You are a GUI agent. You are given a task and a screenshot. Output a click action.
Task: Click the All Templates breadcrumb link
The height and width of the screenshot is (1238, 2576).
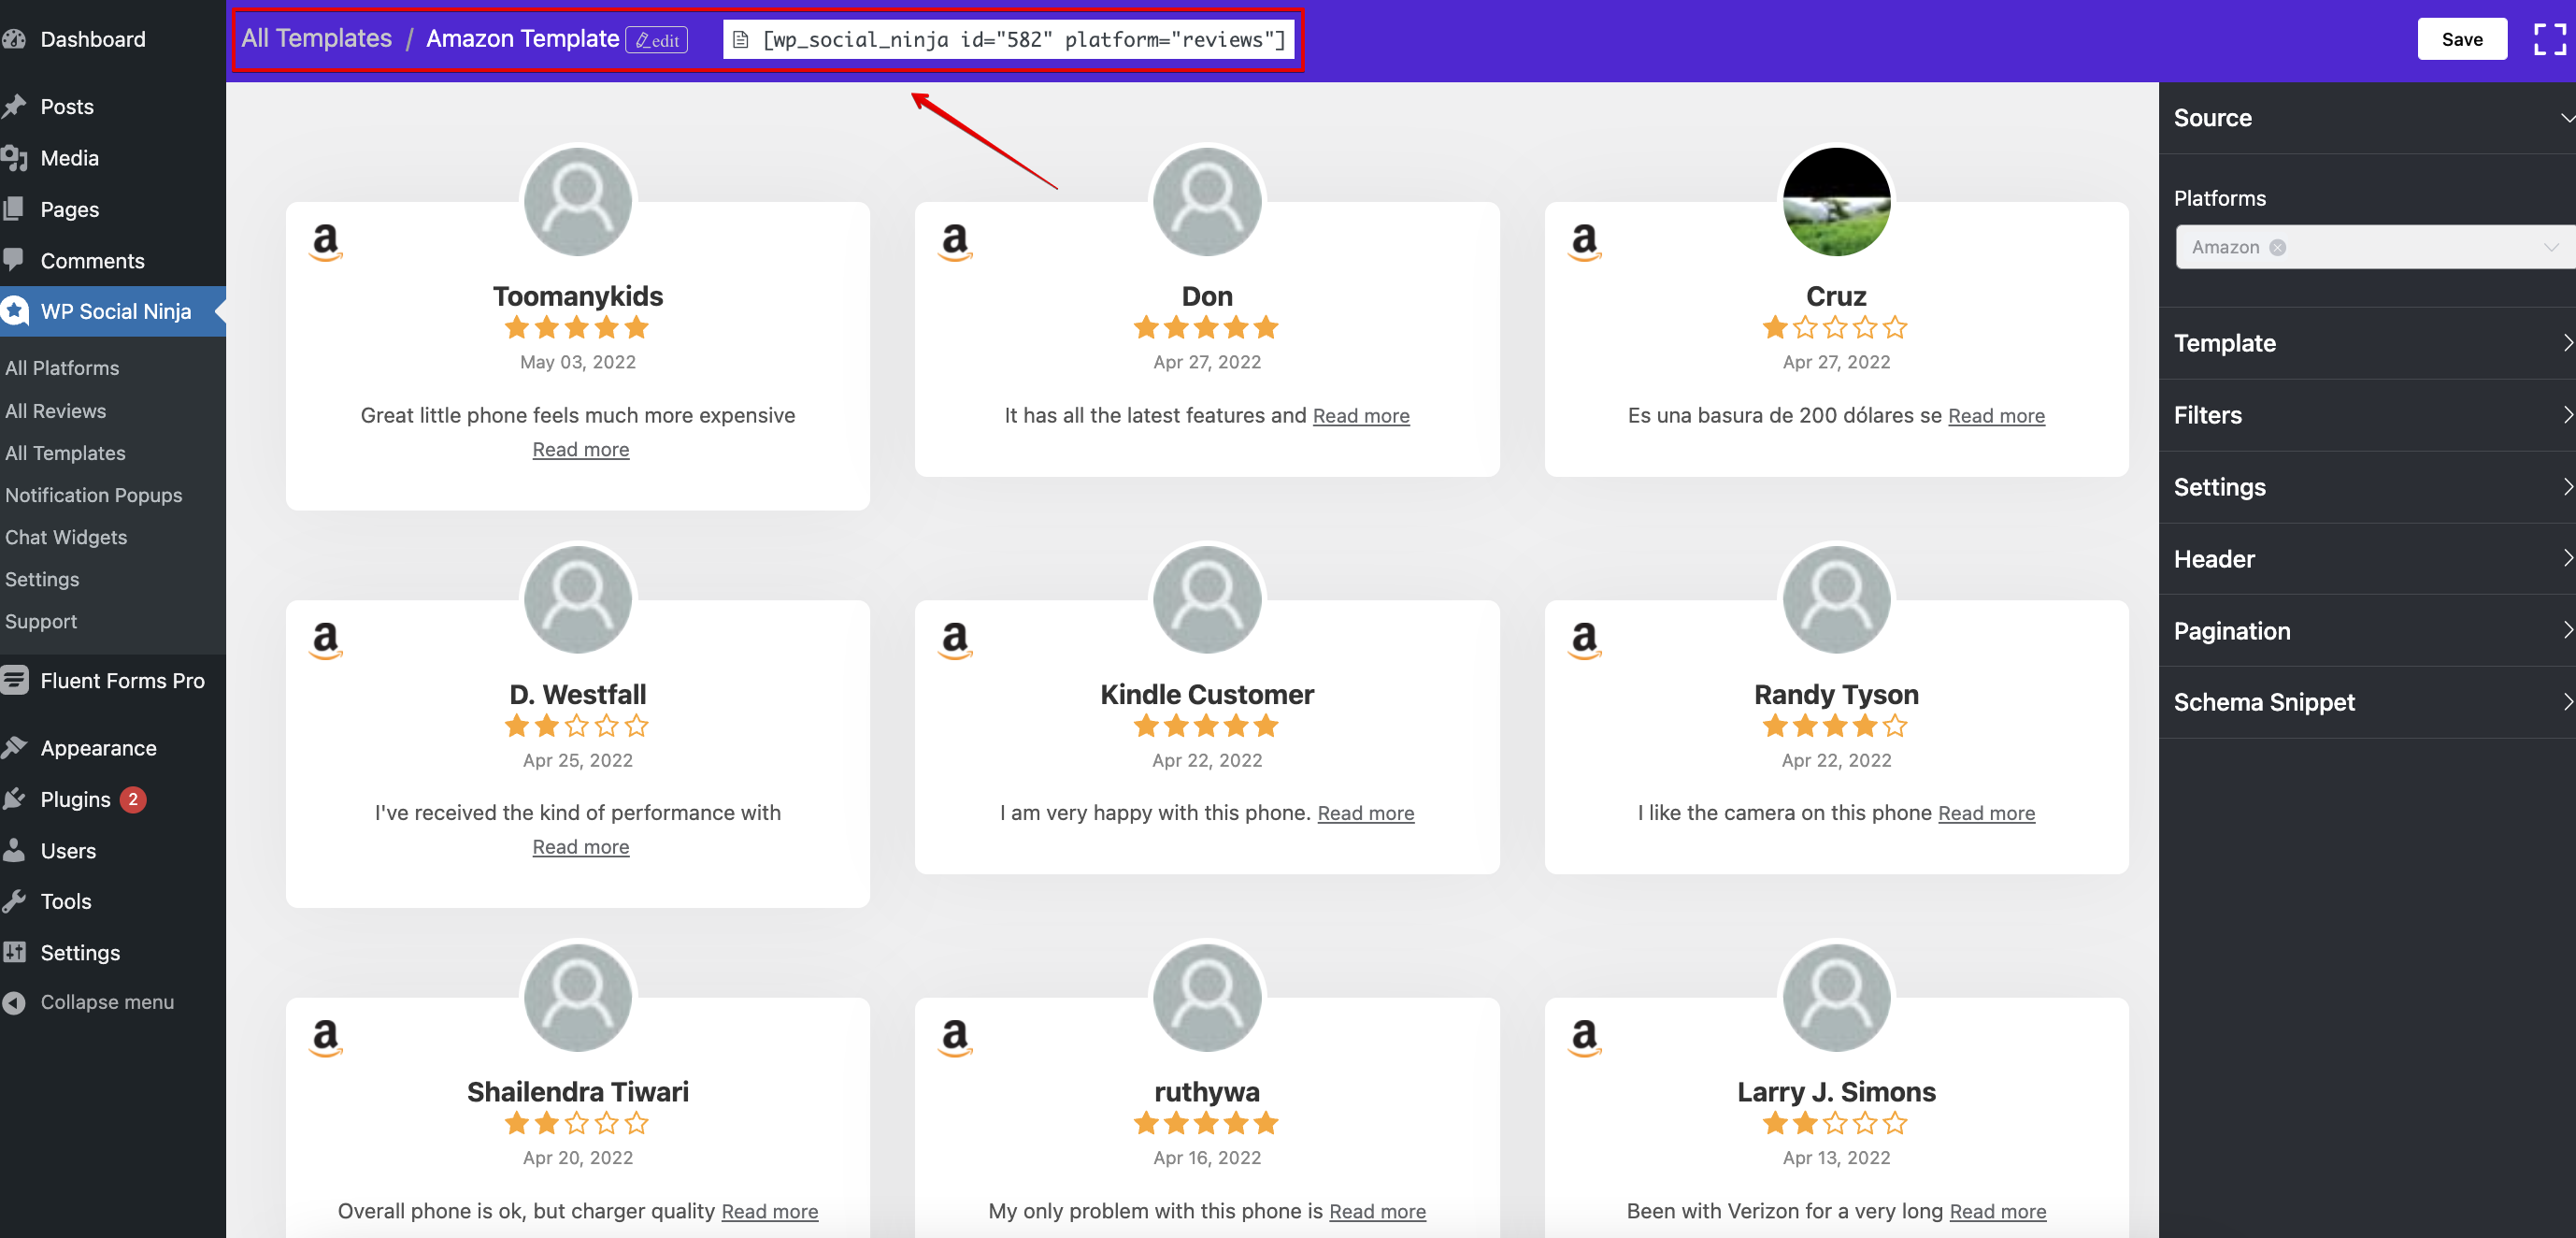[x=316, y=38]
